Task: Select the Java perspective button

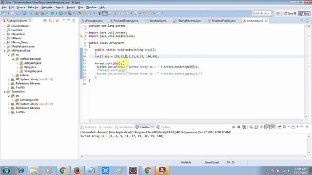Action: click(x=304, y=13)
